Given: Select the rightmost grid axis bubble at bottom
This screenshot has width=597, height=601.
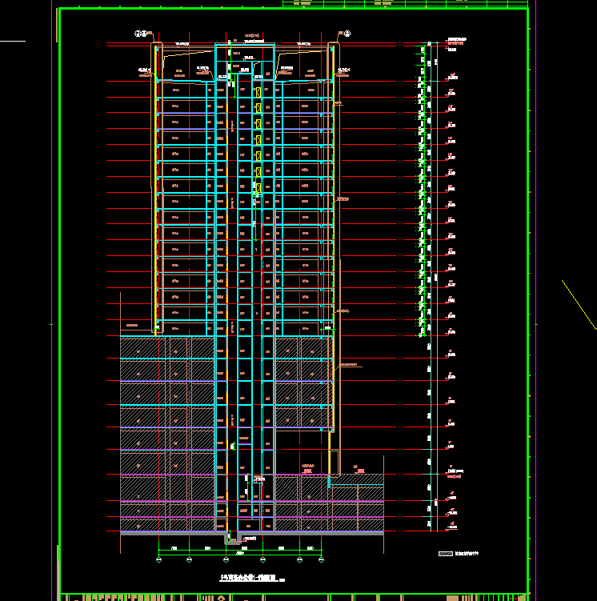Looking at the screenshot, I should pyautogui.click(x=322, y=560).
